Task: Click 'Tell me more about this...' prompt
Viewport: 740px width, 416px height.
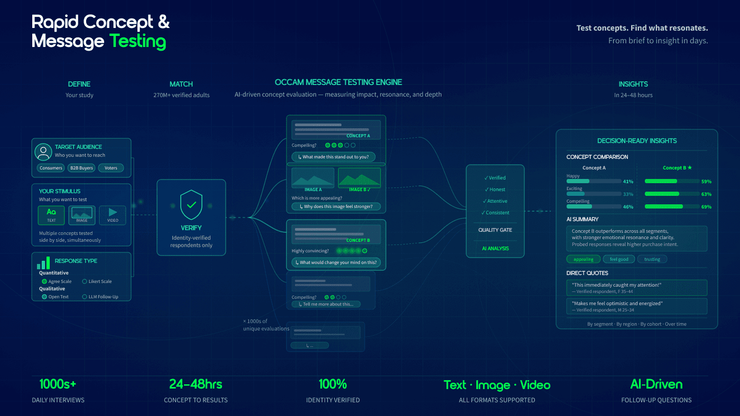Action: pos(326,304)
